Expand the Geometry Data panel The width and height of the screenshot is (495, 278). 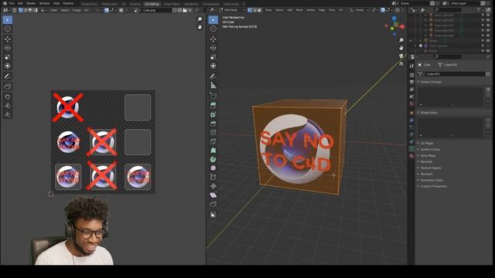tap(432, 180)
